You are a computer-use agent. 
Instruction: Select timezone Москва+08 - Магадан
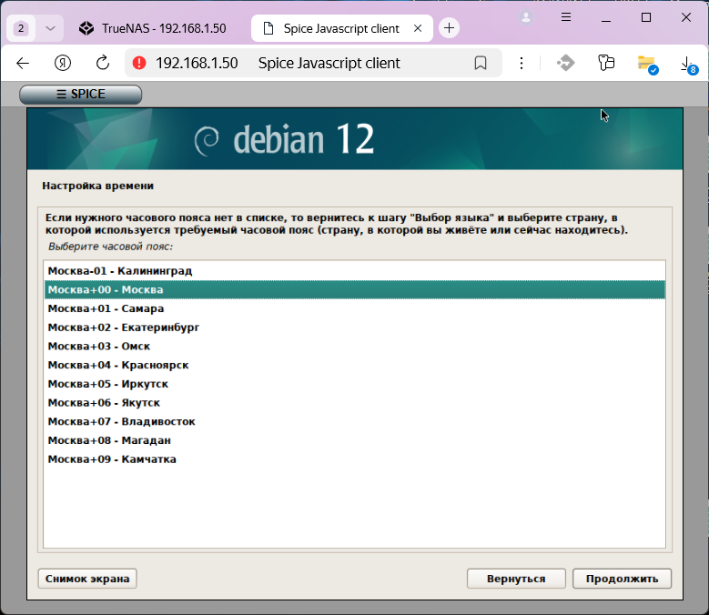pos(355,440)
